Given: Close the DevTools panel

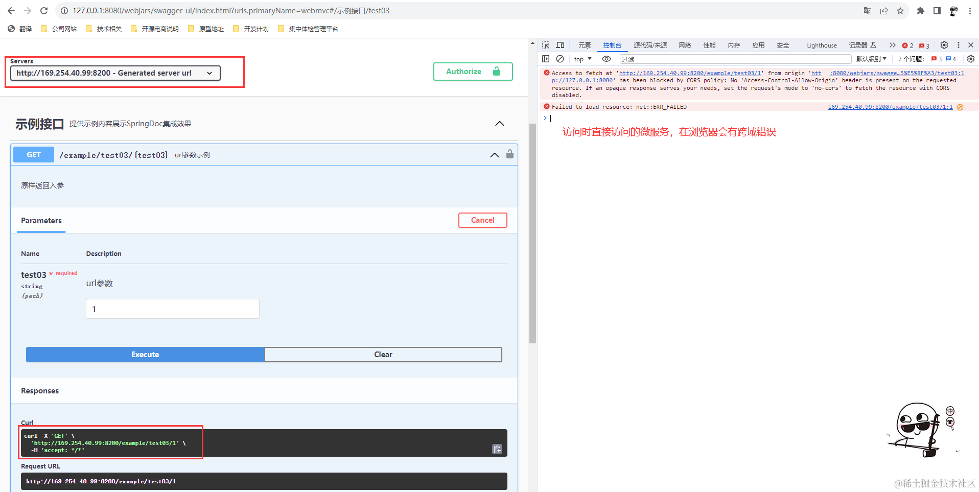Looking at the screenshot, I should coord(971,45).
